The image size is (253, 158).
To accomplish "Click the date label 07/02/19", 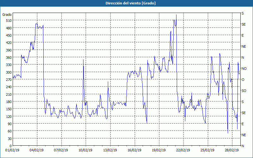I will 61,150.
